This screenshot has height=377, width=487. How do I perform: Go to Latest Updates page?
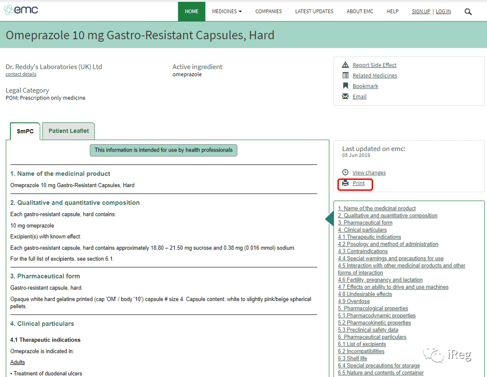click(314, 11)
